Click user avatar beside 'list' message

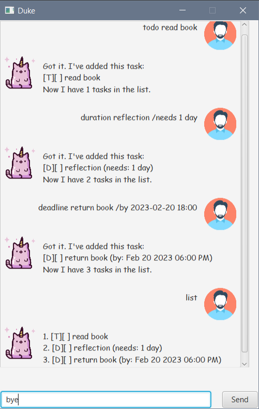click(x=220, y=304)
